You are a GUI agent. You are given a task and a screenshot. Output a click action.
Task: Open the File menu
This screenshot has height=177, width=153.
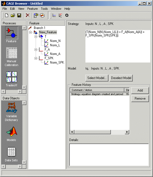5,9
